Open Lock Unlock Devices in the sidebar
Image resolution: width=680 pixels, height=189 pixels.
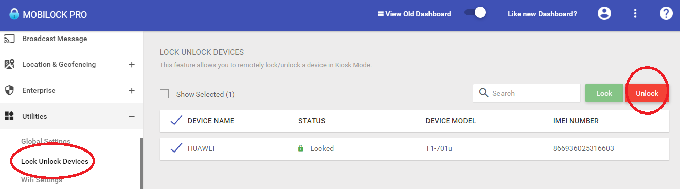pyautogui.click(x=55, y=161)
